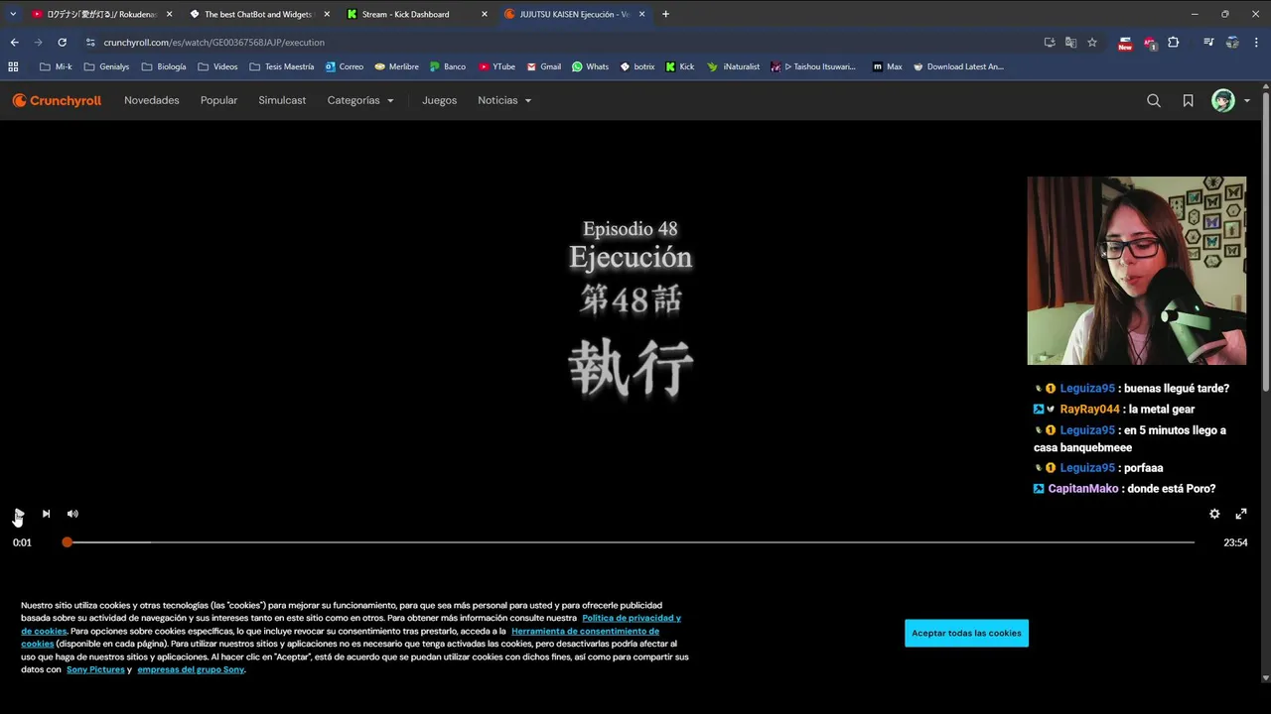
Task: Play the episode with the play button
Action: pos(19,514)
